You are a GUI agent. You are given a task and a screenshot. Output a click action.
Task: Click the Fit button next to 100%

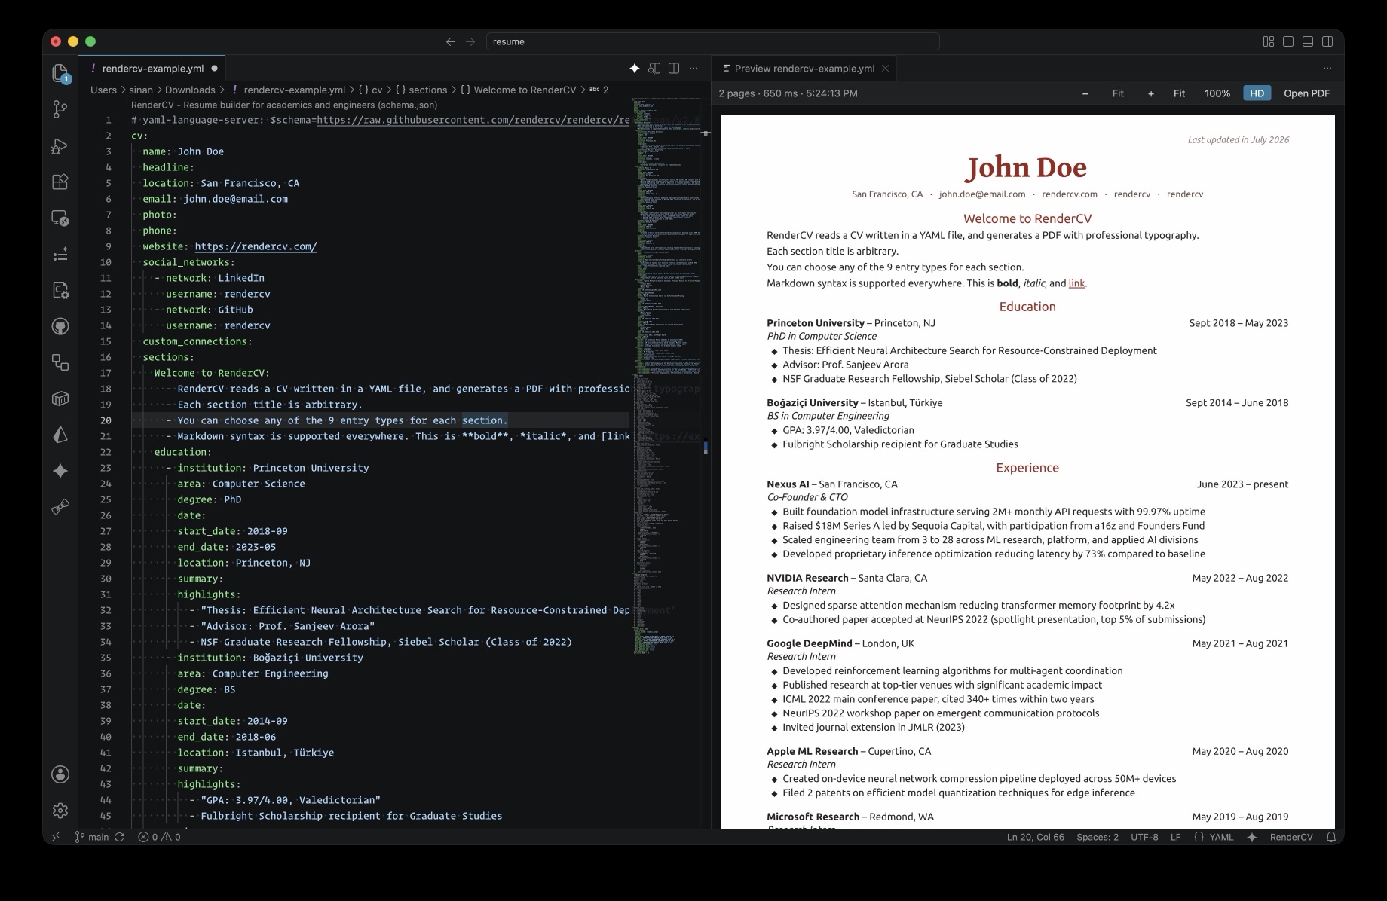click(x=1179, y=93)
